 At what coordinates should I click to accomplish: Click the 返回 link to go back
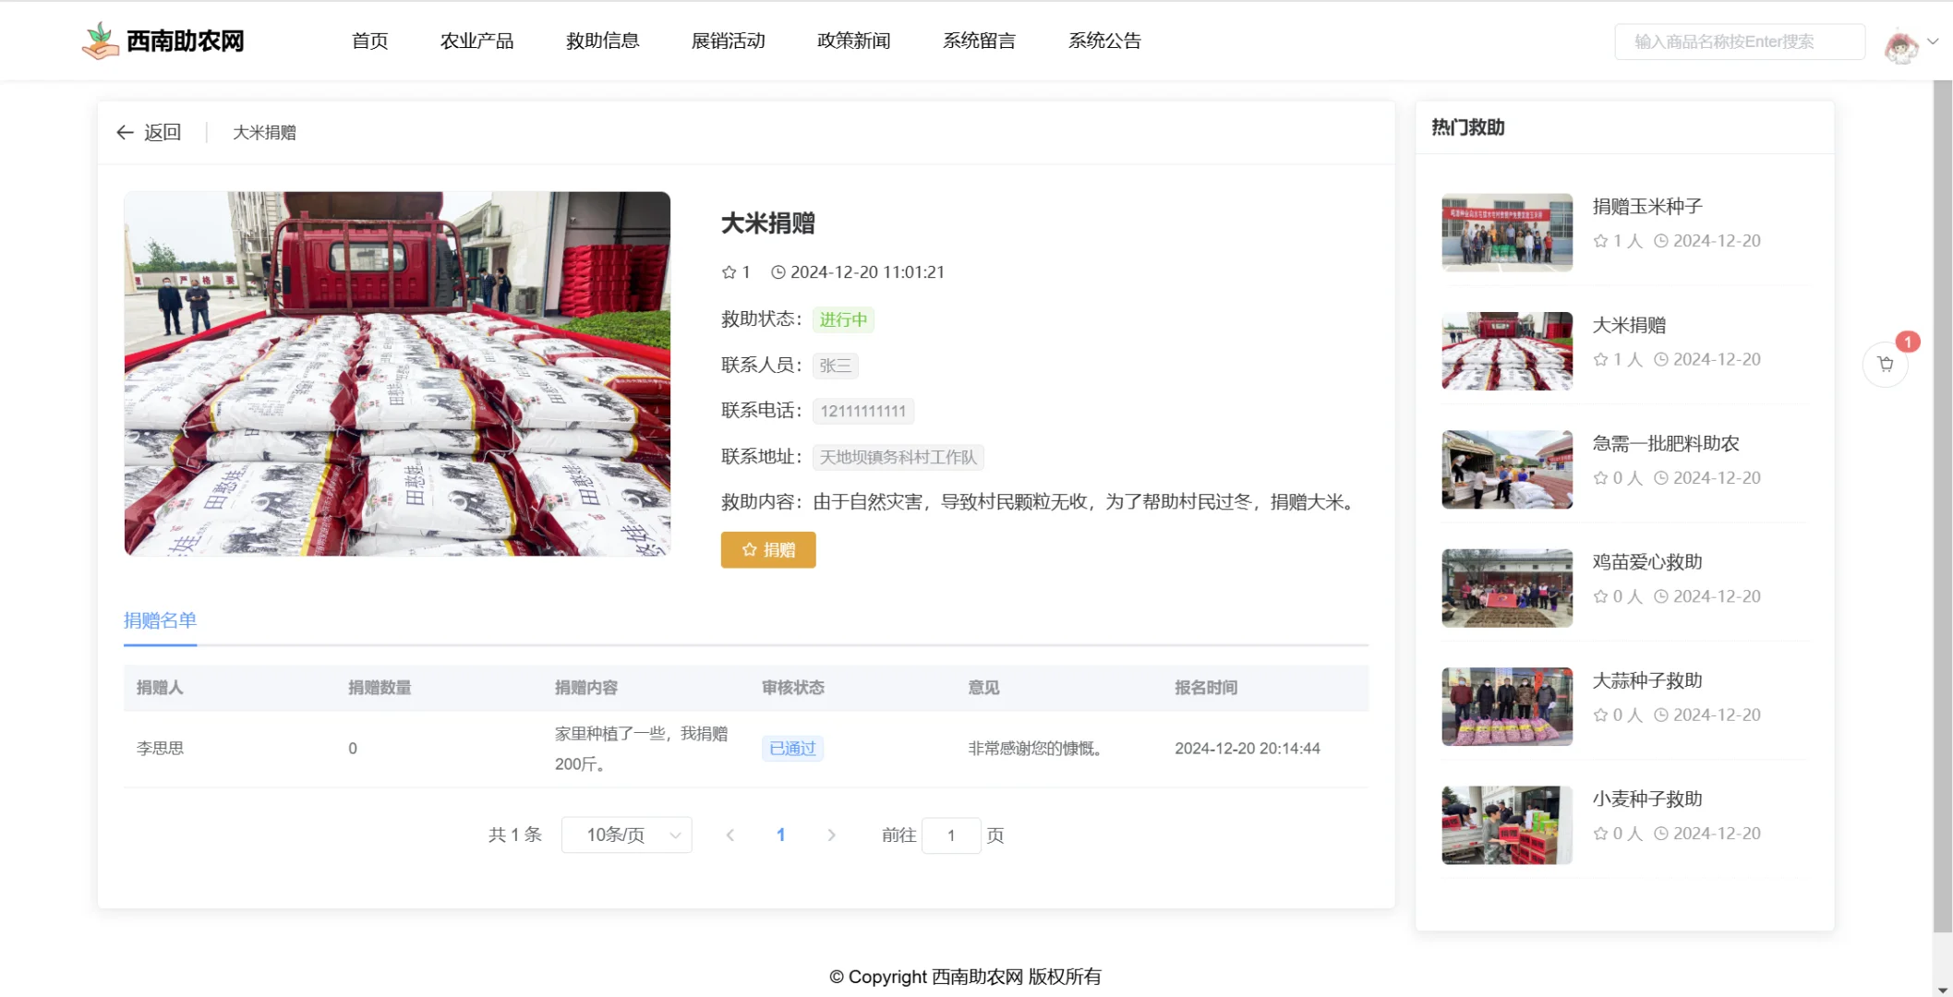(x=162, y=132)
